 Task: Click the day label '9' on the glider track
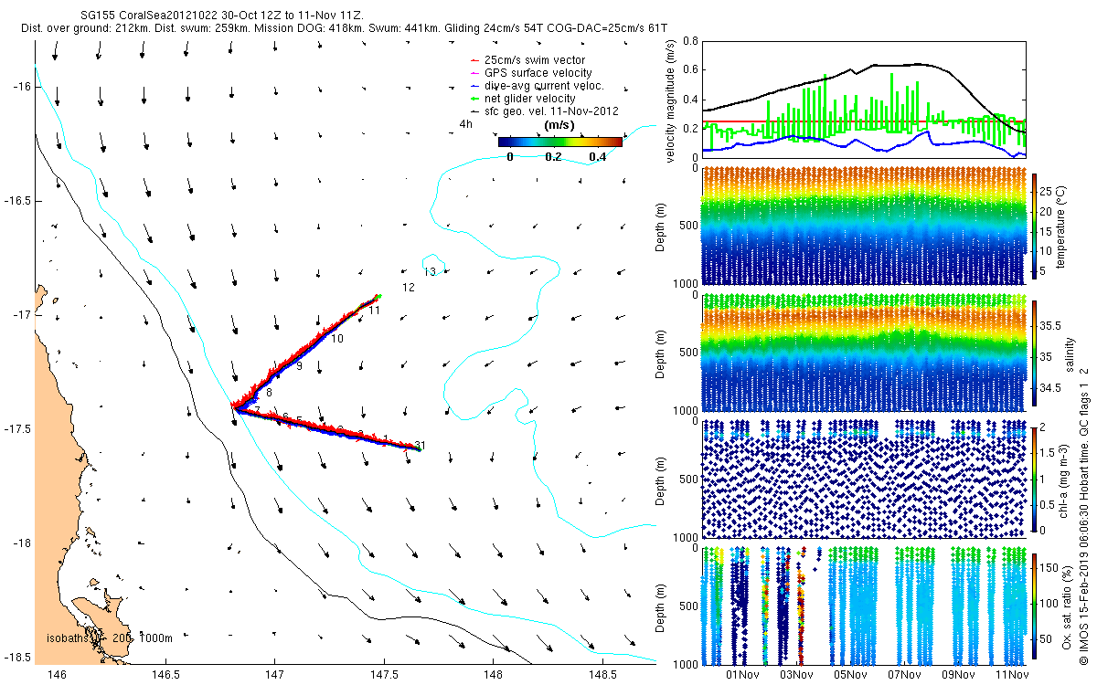click(299, 365)
